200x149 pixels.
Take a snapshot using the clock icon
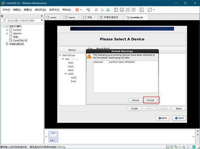coord(96,10)
